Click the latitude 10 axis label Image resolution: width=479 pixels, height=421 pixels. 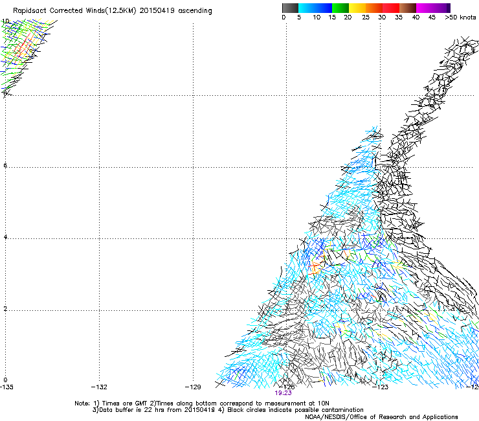tap(5, 21)
